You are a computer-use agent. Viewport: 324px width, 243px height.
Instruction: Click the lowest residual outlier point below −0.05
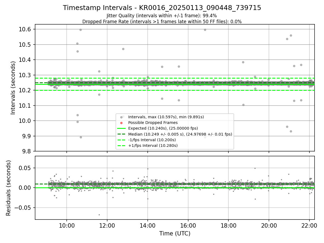click(99, 215)
